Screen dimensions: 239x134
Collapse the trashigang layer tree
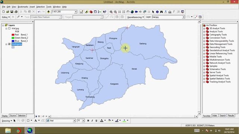pos(6,44)
